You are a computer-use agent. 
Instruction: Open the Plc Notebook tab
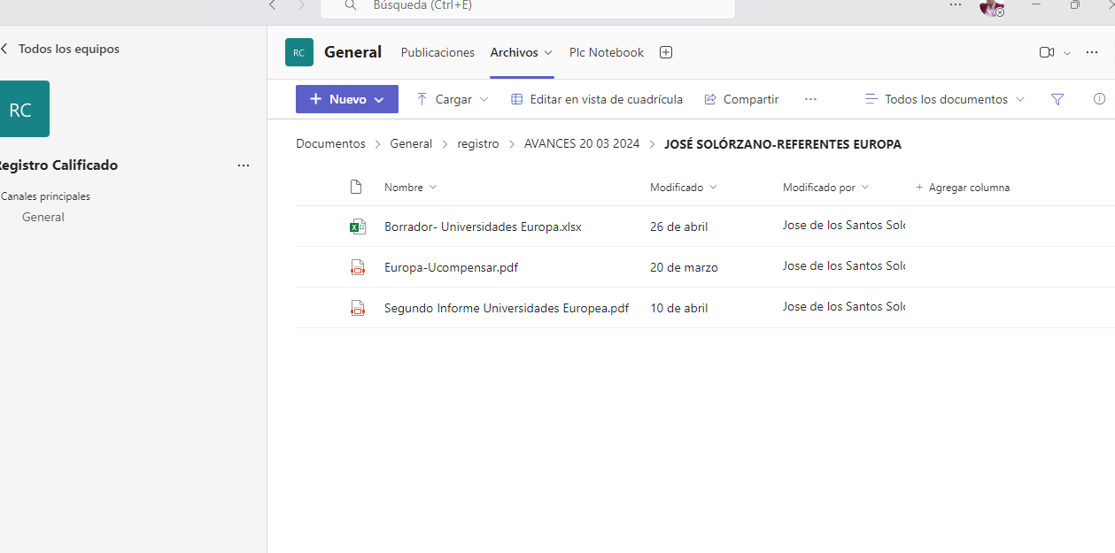606,52
